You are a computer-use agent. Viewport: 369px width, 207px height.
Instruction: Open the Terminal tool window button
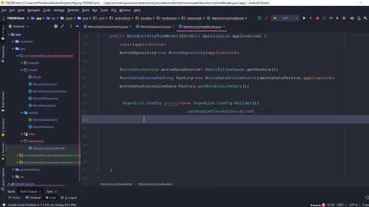point(33,198)
